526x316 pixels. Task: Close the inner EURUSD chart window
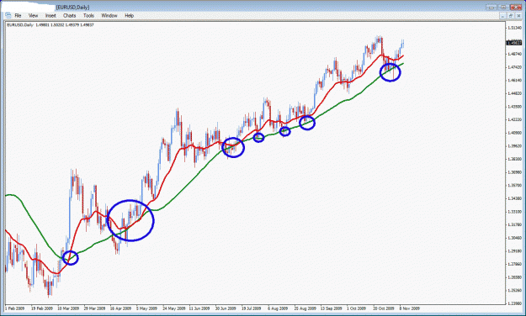click(518, 16)
